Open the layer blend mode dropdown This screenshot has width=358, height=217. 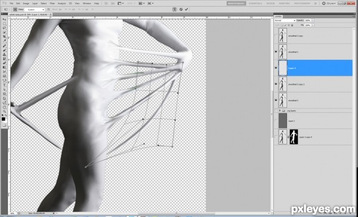click(285, 20)
